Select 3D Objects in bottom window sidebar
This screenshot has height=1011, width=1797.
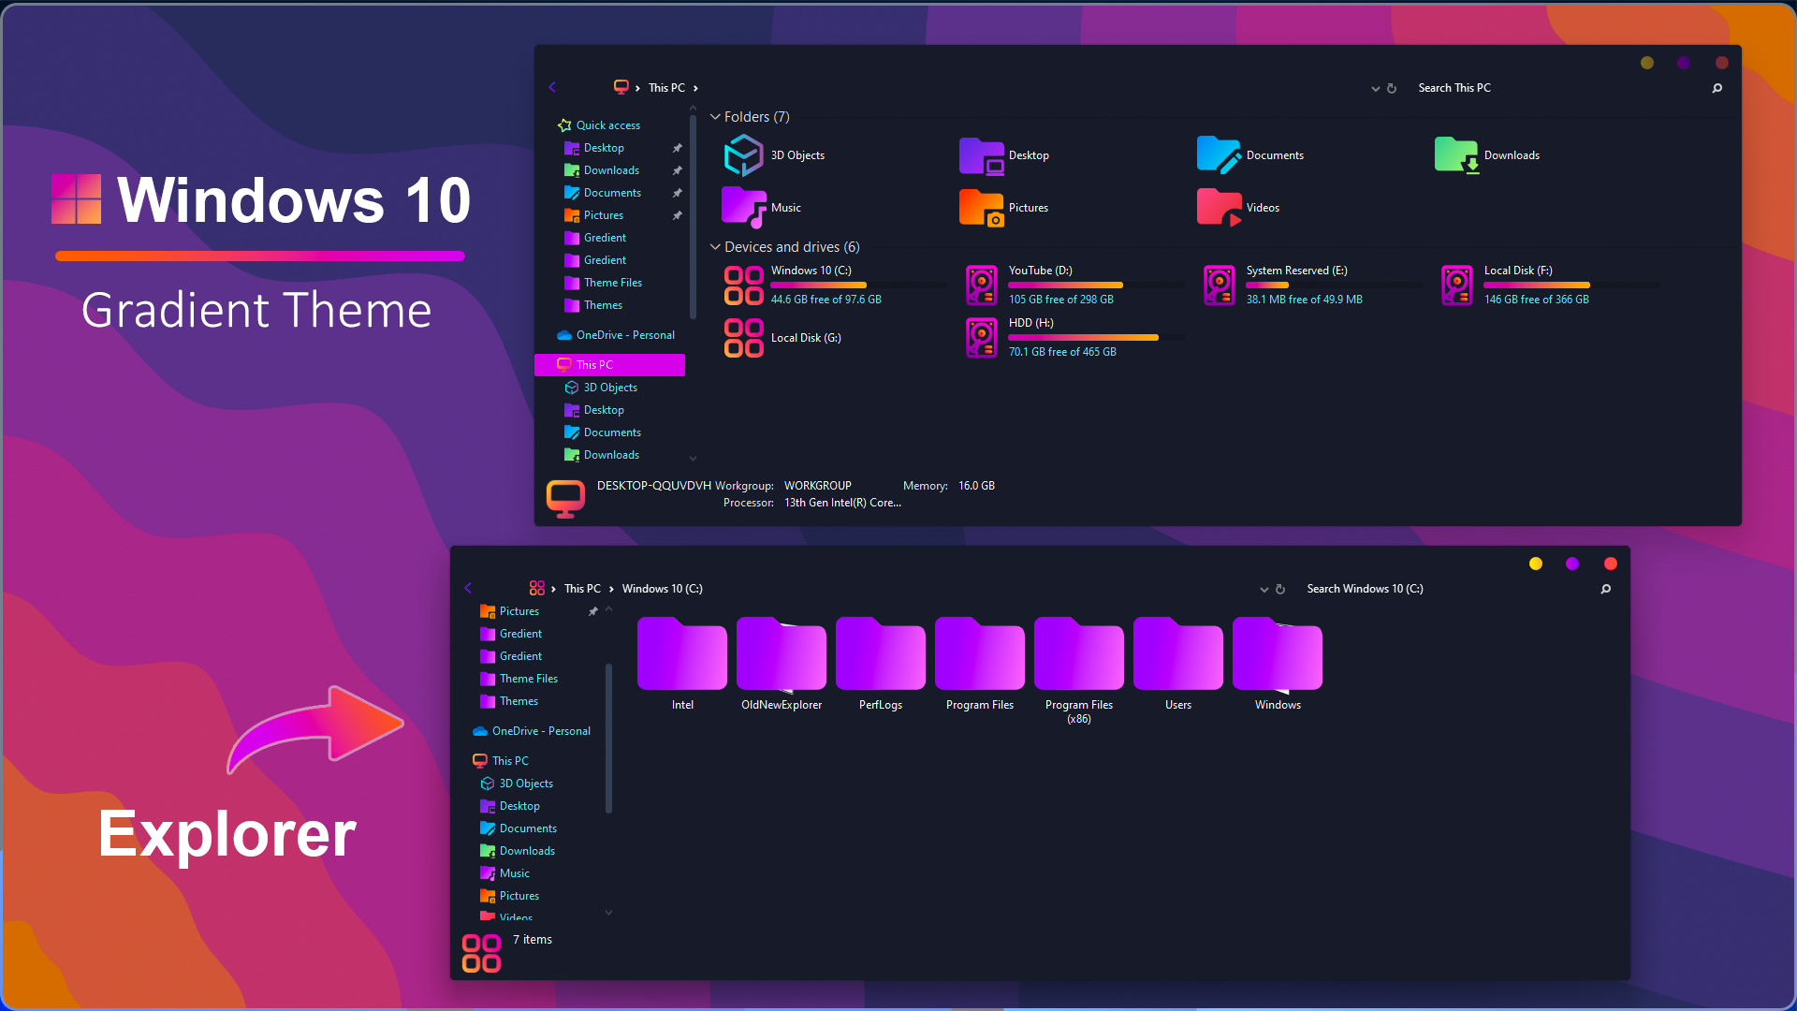(526, 784)
